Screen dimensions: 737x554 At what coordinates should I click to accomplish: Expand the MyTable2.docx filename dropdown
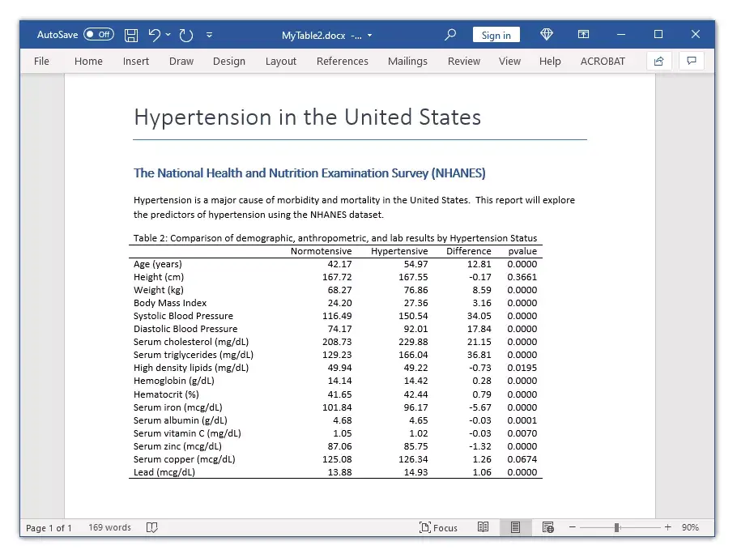point(369,36)
